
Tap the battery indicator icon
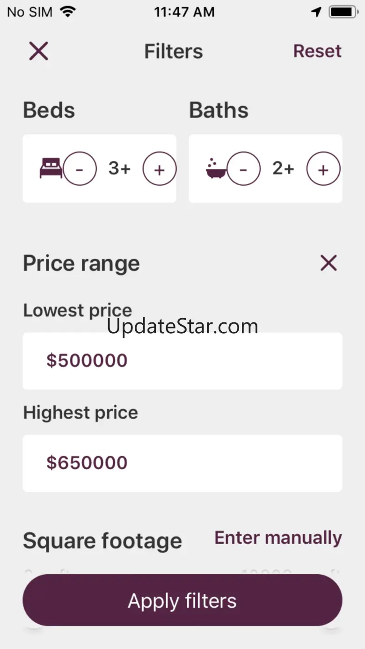coord(344,12)
